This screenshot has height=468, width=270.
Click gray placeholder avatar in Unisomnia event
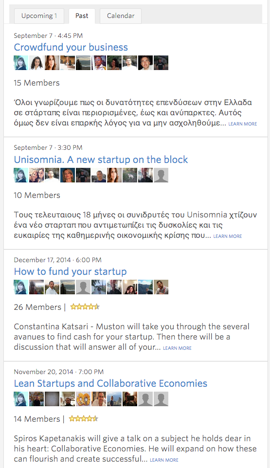161,175
